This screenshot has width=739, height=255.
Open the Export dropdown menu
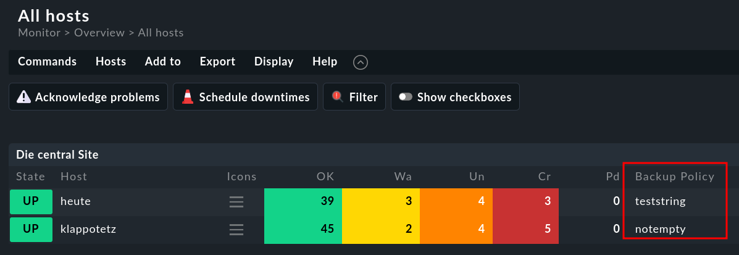coord(217,62)
